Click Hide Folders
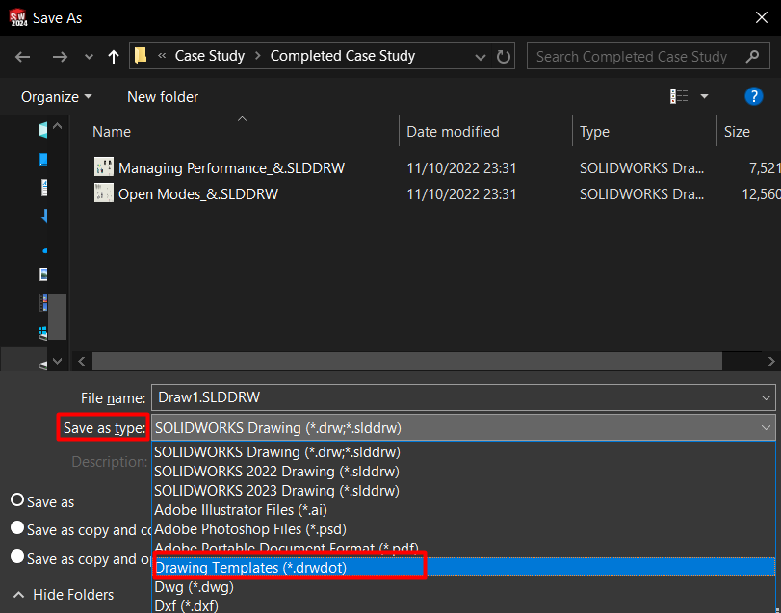Image resolution: width=781 pixels, height=613 pixels. [64, 595]
